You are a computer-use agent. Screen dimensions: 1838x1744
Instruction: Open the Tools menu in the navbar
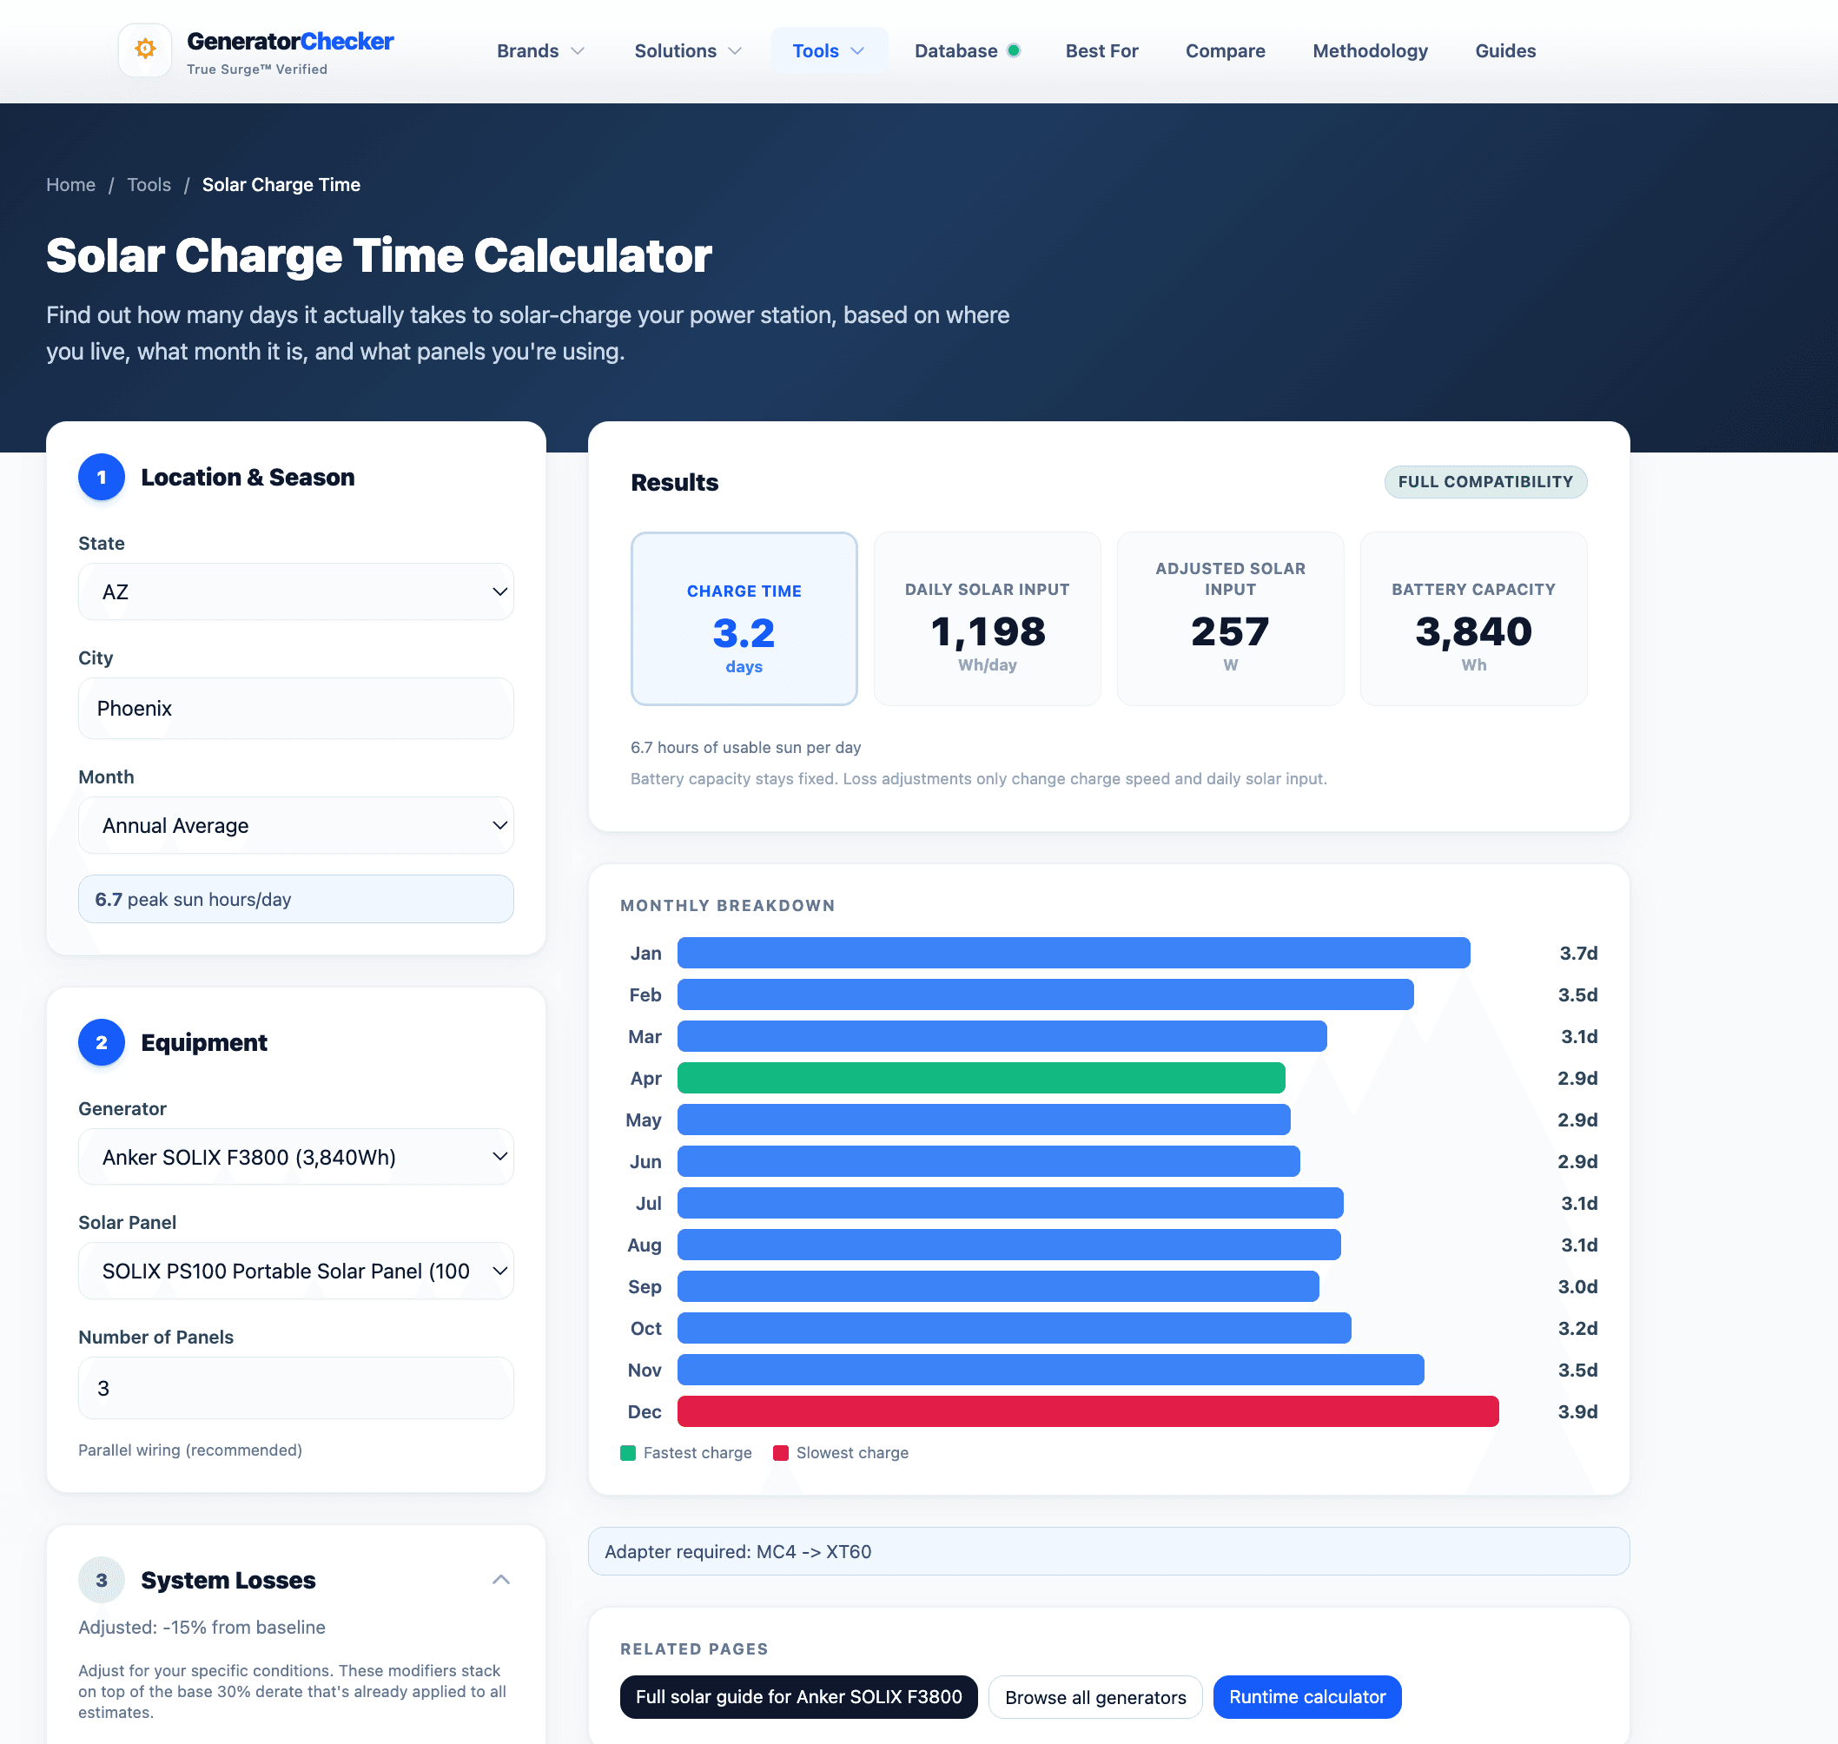(828, 50)
